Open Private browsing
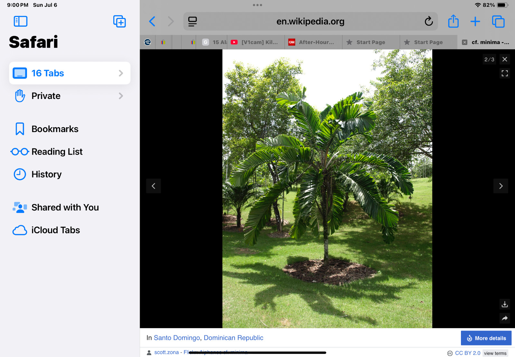This screenshot has height=357, width=515. (x=70, y=96)
